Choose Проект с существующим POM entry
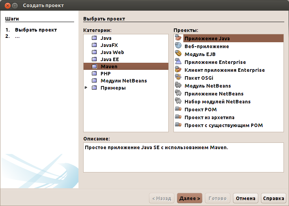The height and width of the screenshot is (206, 289). [224, 125]
